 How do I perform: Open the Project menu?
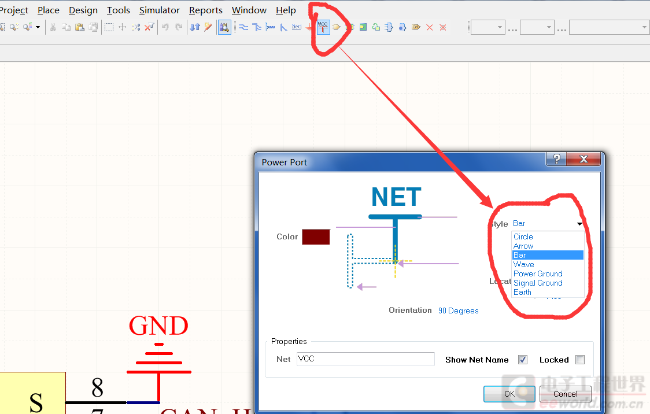coord(14,10)
